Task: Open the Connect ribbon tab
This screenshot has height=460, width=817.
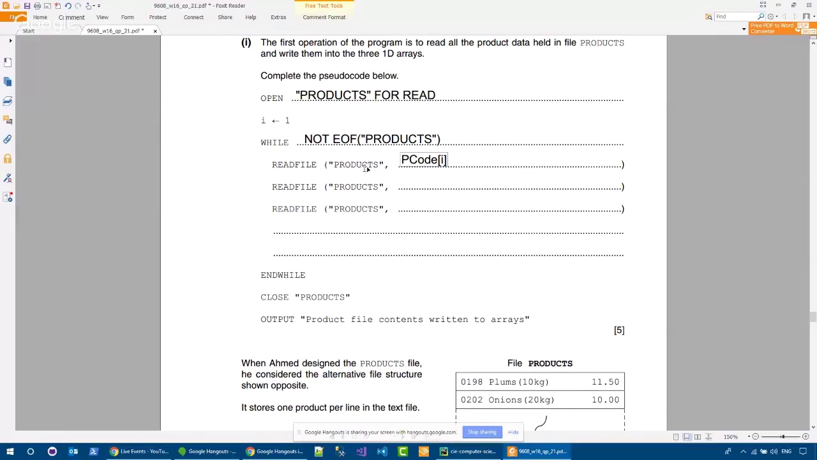Action: [x=193, y=17]
